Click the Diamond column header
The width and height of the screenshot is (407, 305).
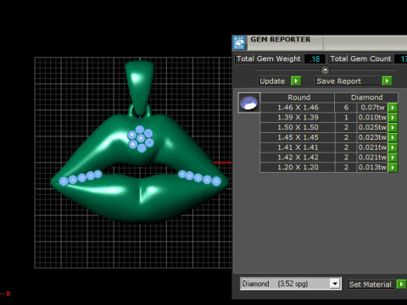[x=366, y=97]
